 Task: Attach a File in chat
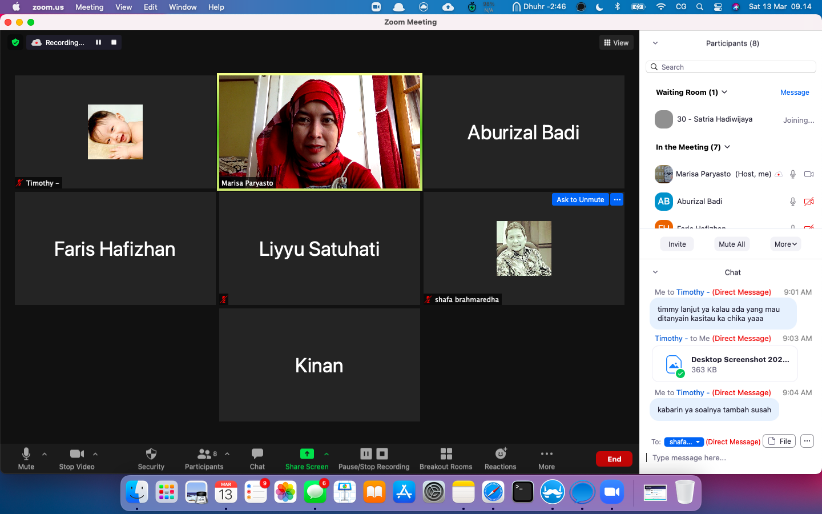[x=779, y=441]
